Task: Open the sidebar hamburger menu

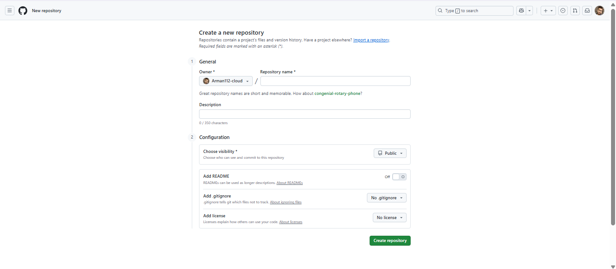Action: pyautogui.click(x=9, y=10)
